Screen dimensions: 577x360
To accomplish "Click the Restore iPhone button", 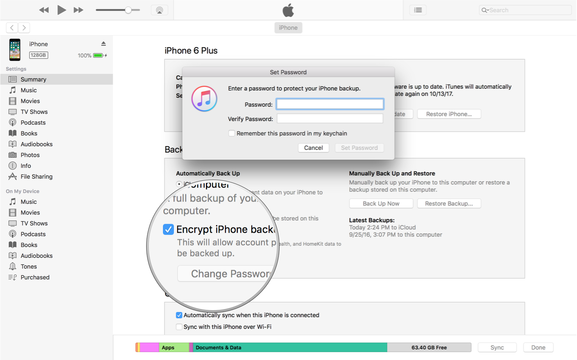I will pos(449,114).
